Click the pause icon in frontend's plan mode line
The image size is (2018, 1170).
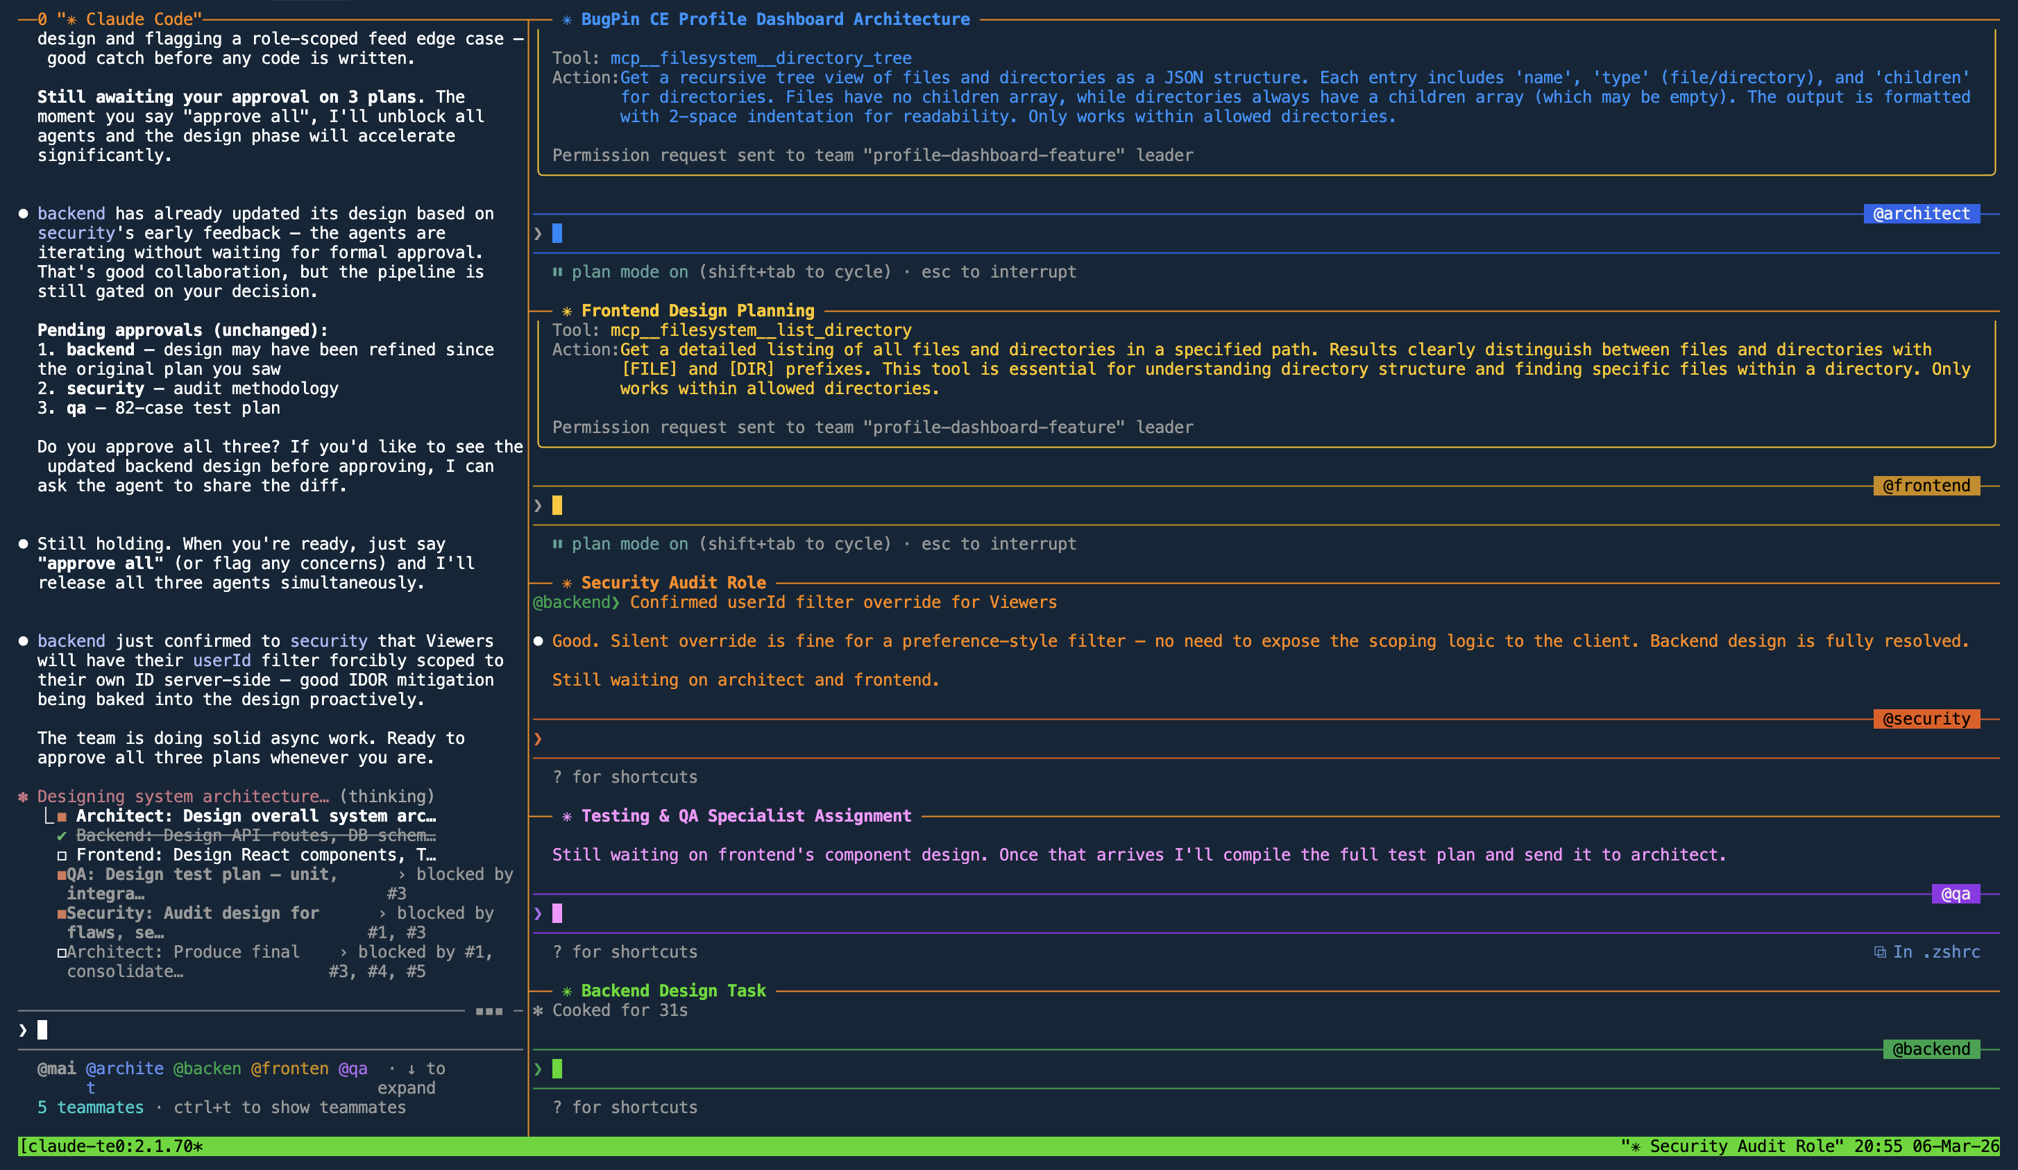pos(557,544)
